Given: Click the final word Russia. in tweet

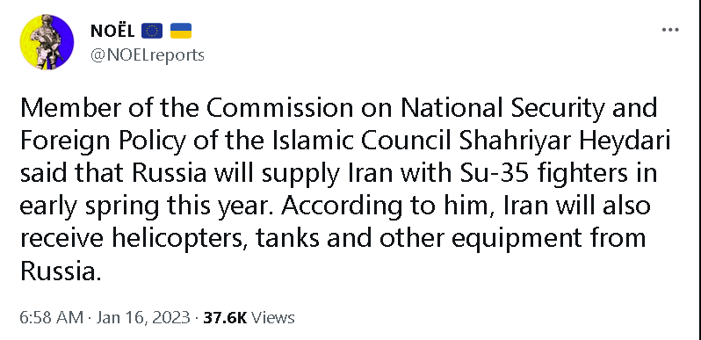Looking at the screenshot, I should (58, 271).
